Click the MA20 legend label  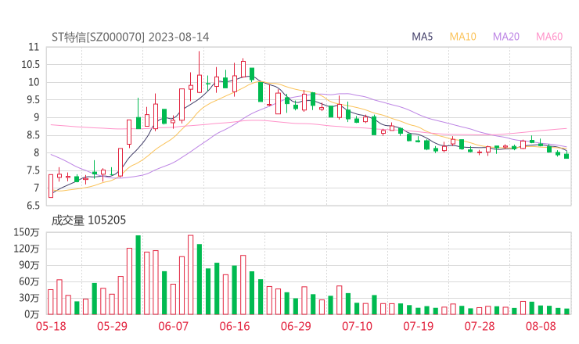506,37
